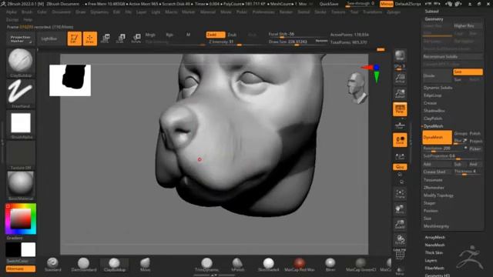
Task: Toggle the orange Smt button beside Divide
Action: (x=468, y=72)
